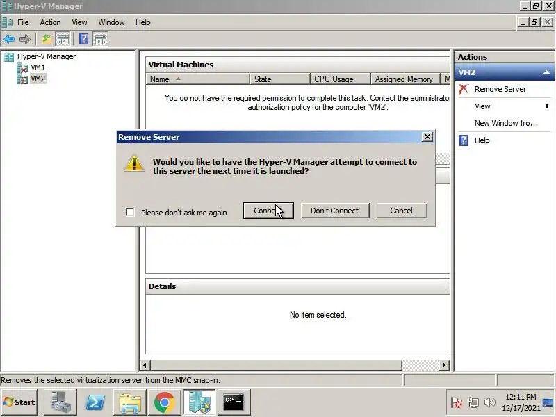Collapse the VM2 section in Actions pane

click(x=546, y=72)
